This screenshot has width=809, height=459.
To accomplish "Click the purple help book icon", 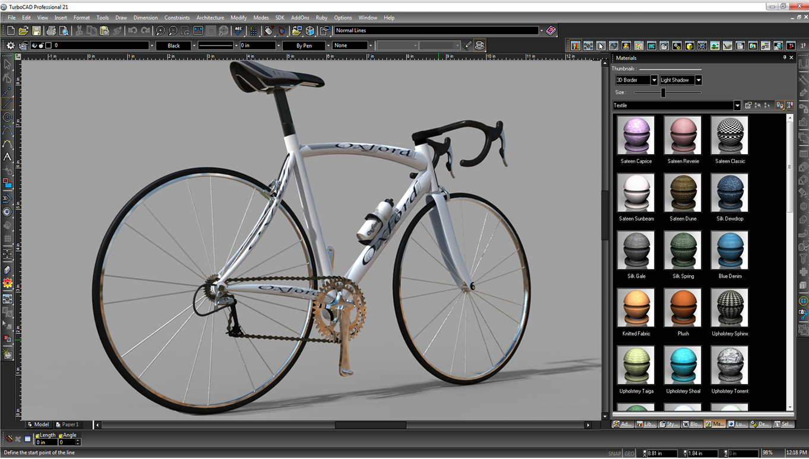I will (551, 31).
